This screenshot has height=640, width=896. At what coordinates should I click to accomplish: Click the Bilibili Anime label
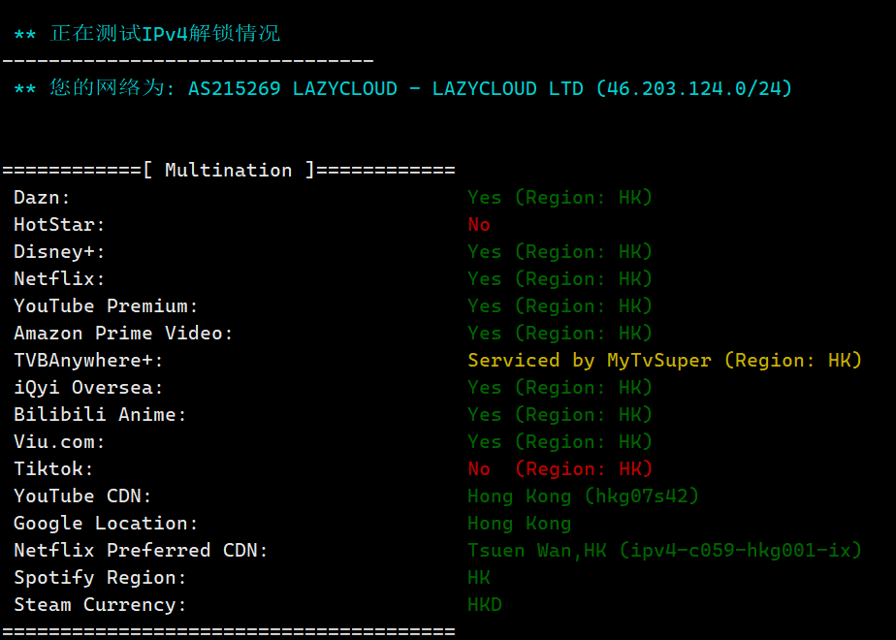point(100,414)
